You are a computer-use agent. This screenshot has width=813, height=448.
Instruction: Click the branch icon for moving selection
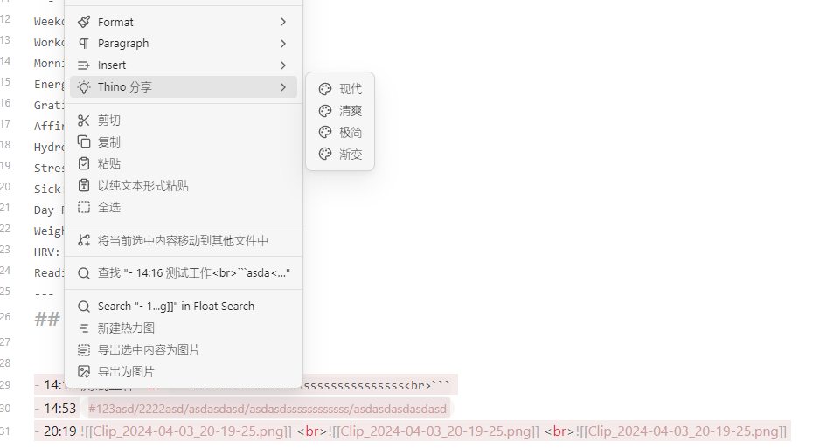click(83, 240)
